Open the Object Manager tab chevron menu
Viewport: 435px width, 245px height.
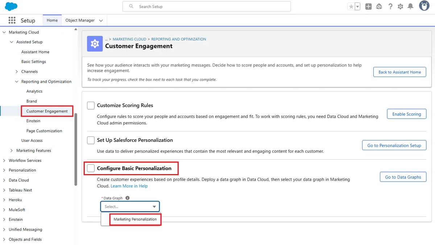pyautogui.click(x=101, y=21)
